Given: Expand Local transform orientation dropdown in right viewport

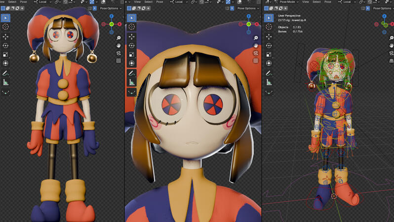Looking at the screenshot, I should [348, 2].
